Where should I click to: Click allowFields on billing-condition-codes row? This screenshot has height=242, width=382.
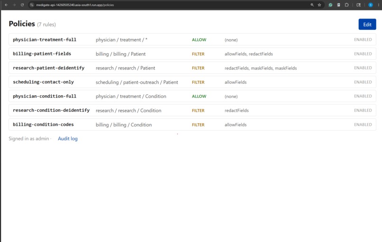click(x=236, y=125)
